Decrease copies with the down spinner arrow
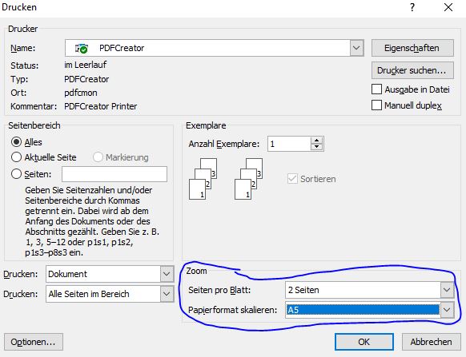This screenshot has height=357, width=466. [x=317, y=146]
